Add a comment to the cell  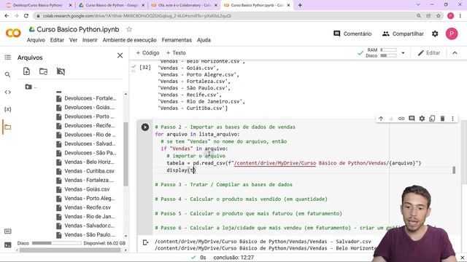coord(412,119)
